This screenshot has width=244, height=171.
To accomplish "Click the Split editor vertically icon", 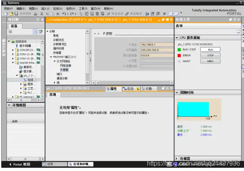I will [x=176, y=14].
